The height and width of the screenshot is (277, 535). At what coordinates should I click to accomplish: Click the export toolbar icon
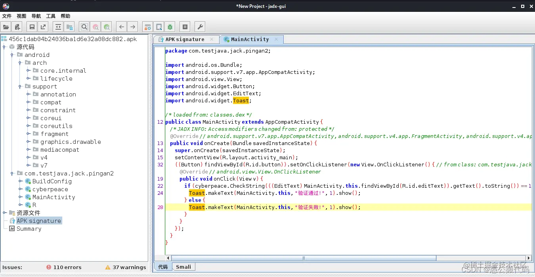click(x=43, y=27)
